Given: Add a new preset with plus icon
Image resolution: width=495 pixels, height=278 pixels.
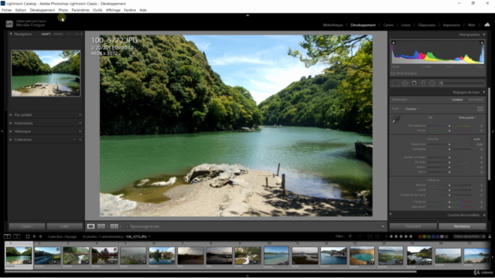Looking at the screenshot, I should [80, 115].
